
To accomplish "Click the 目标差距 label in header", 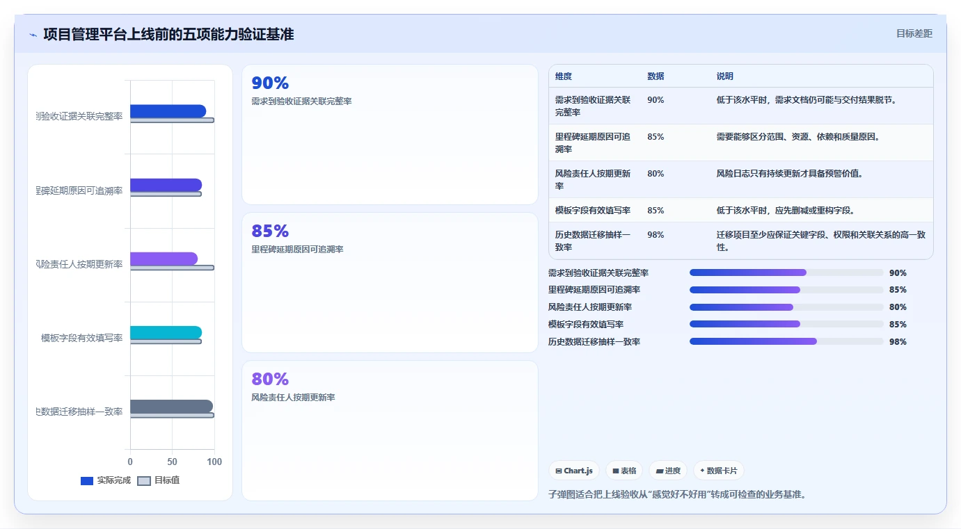I will [914, 33].
